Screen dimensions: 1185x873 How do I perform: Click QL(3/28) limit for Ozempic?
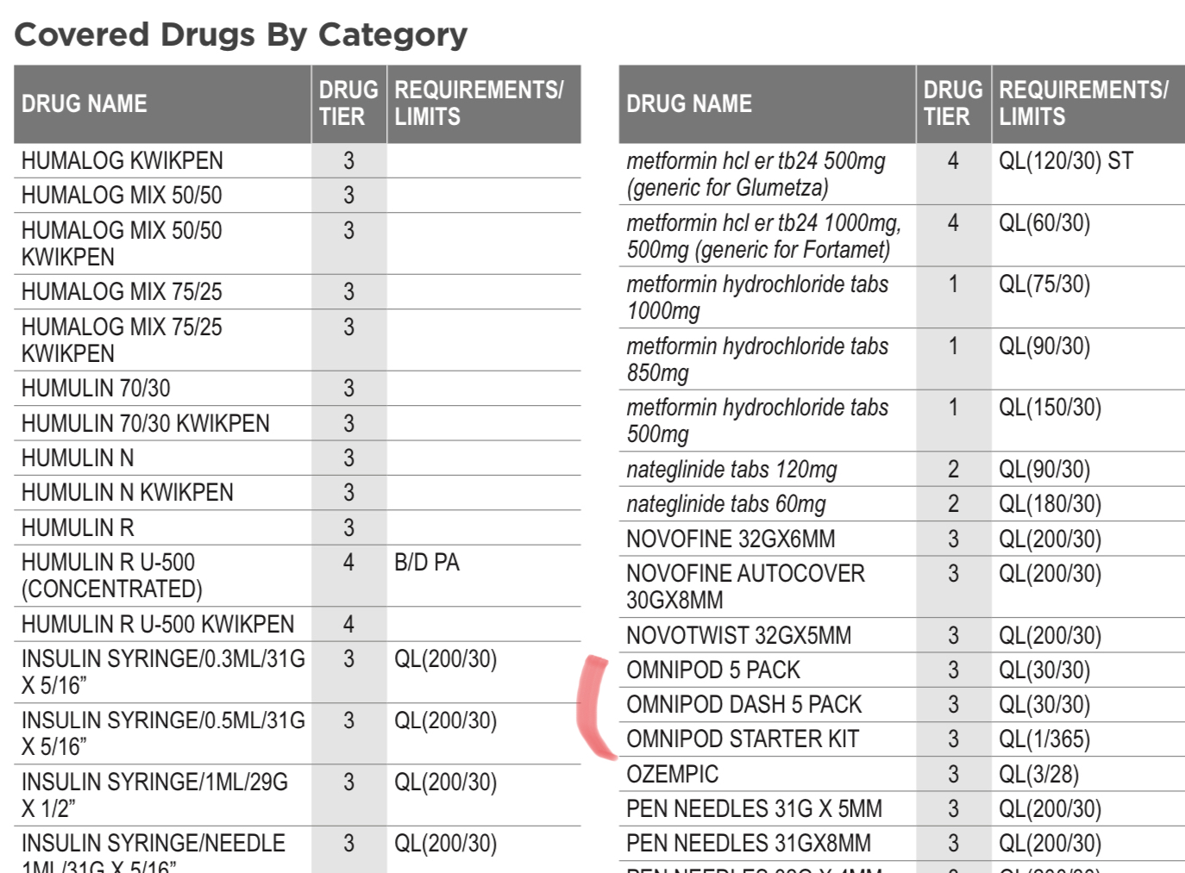click(x=1038, y=774)
